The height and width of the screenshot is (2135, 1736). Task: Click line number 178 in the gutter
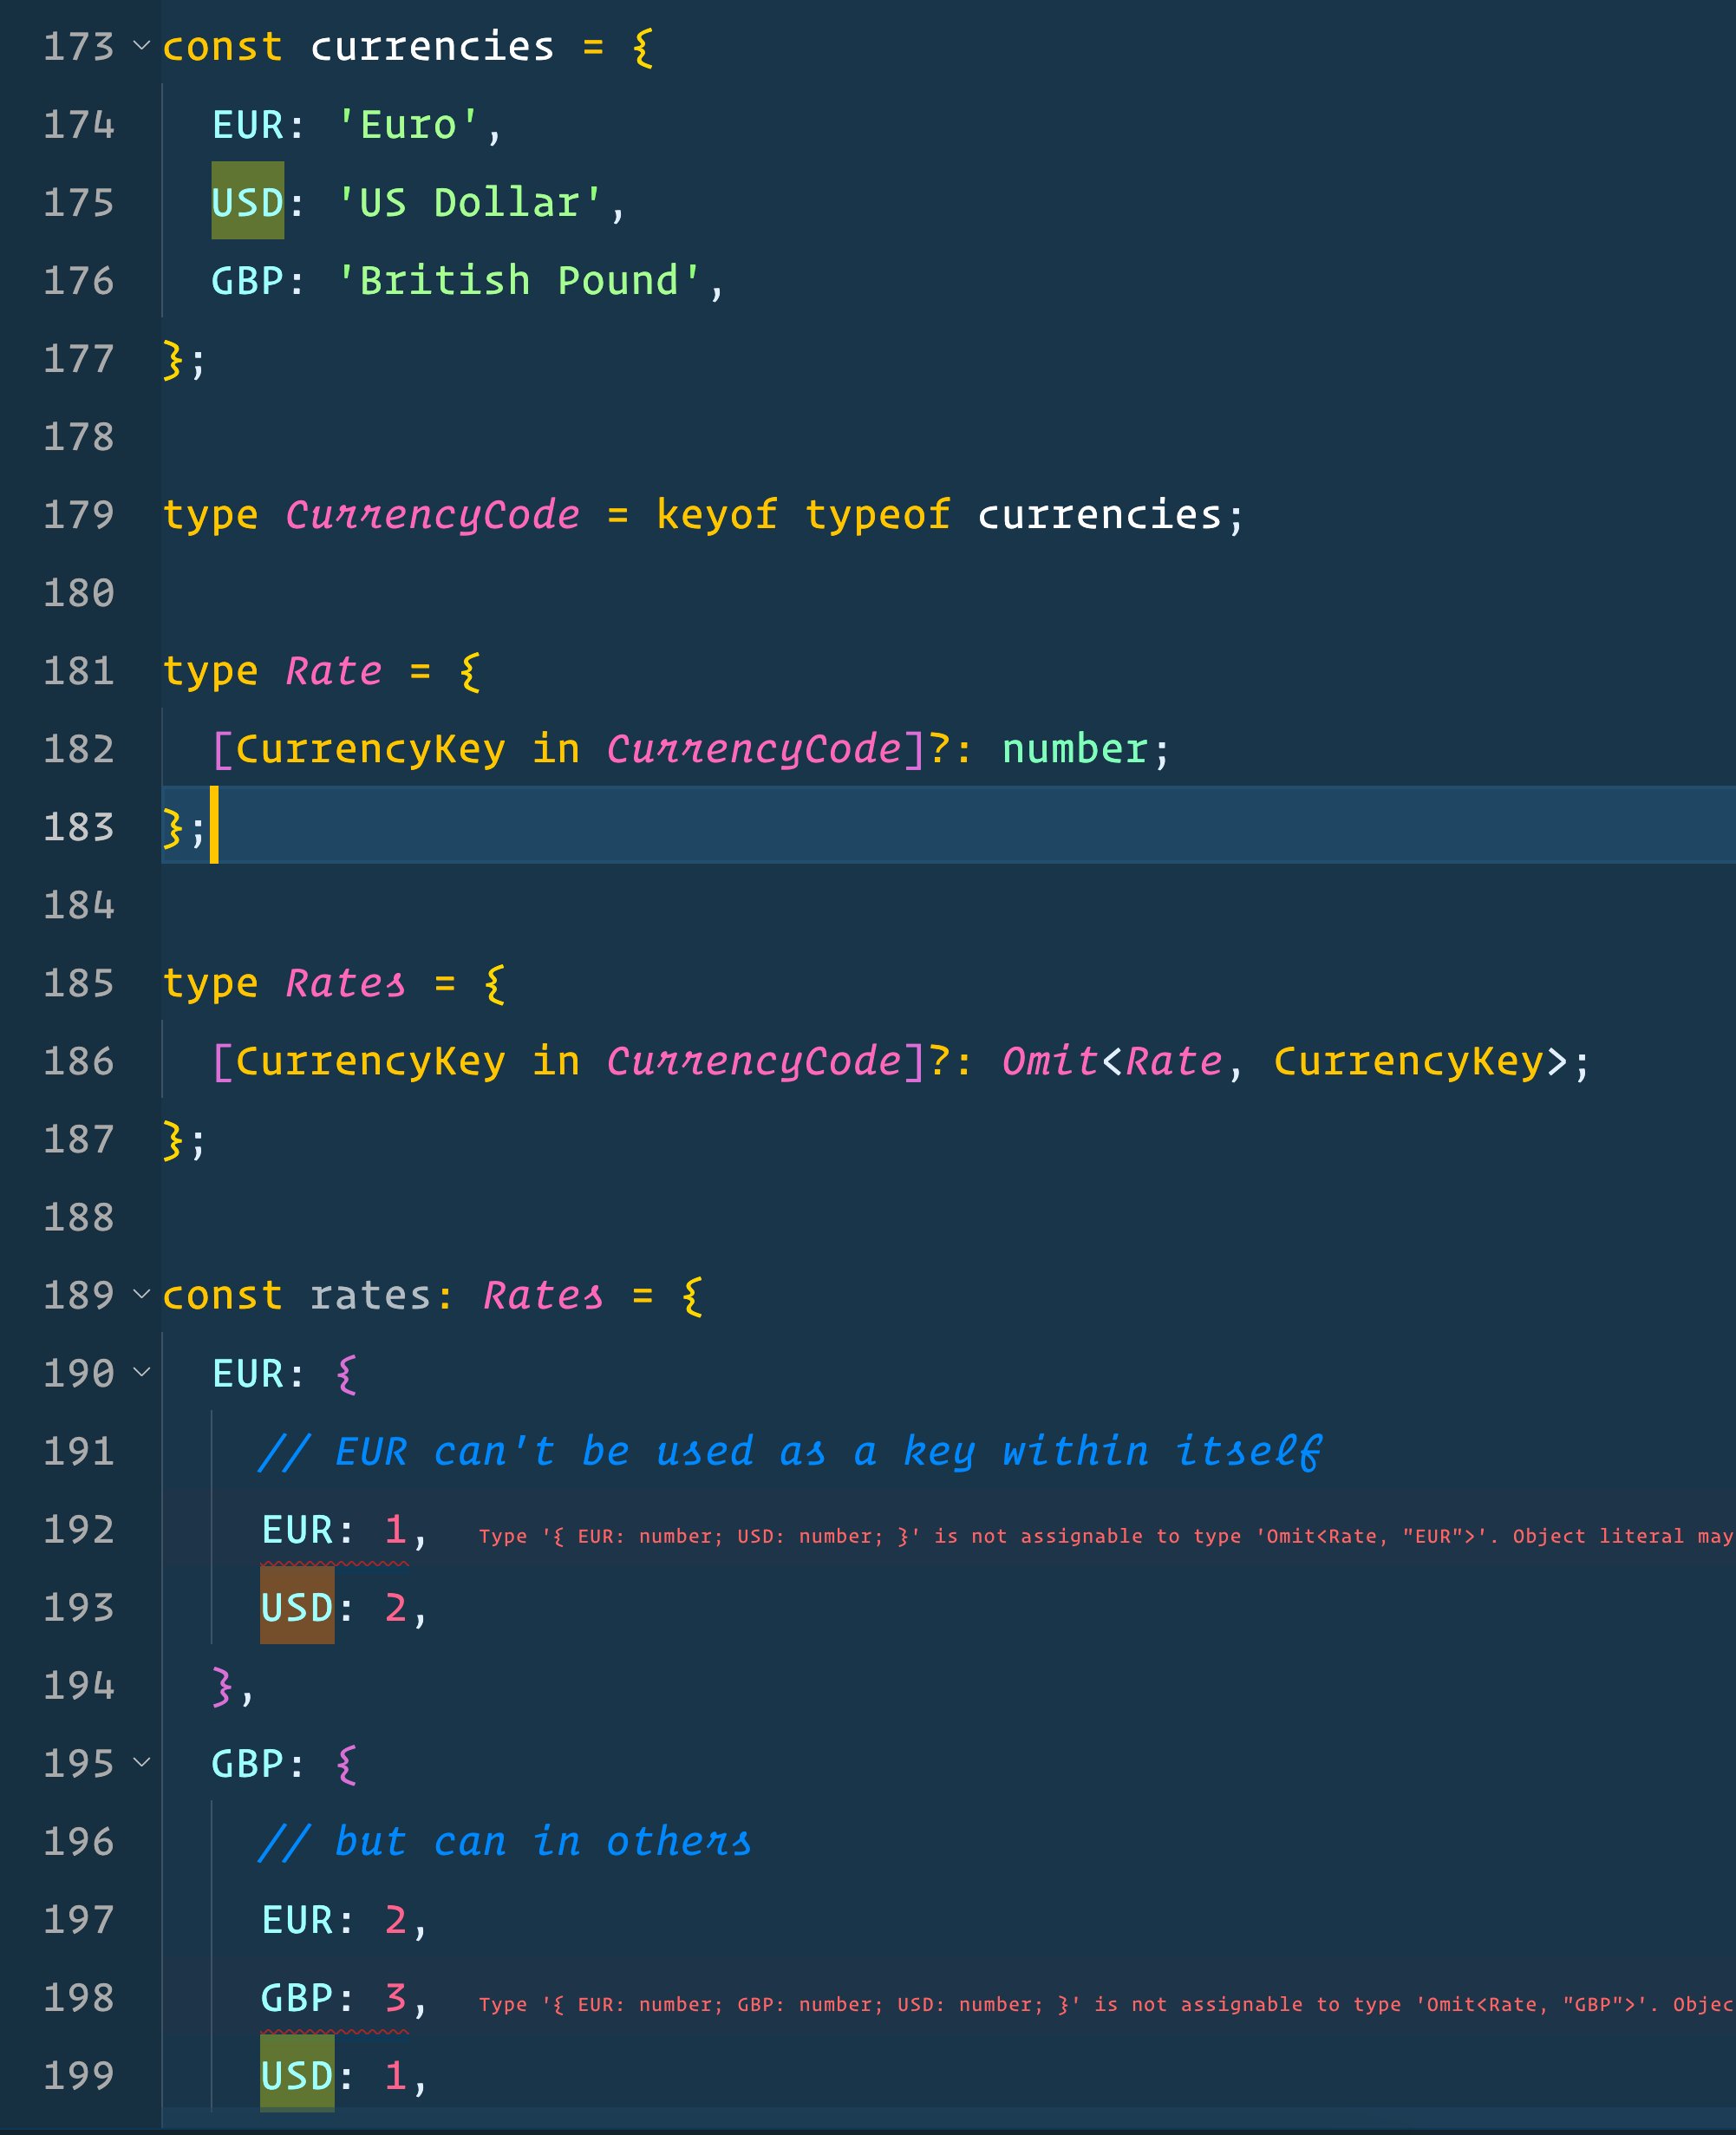pos(78,437)
